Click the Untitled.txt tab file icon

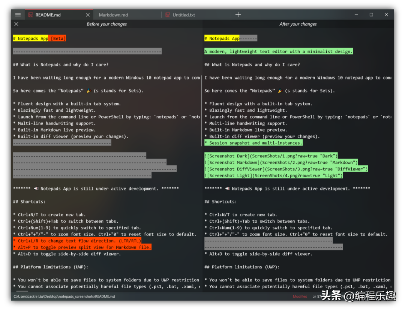pos(168,15)
